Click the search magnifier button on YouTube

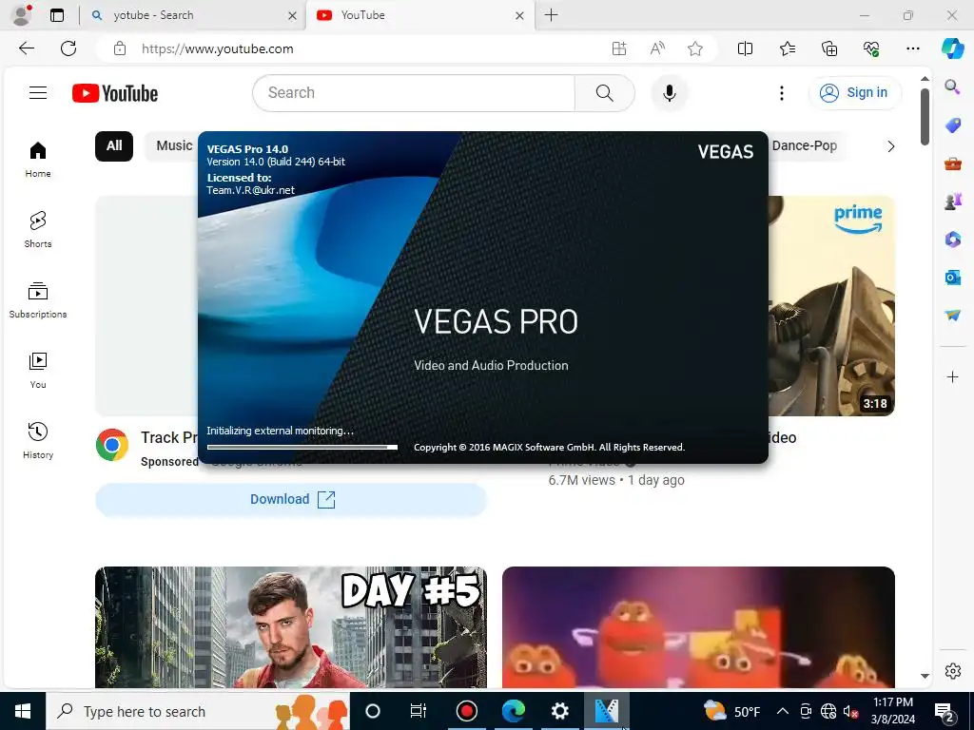tap(604, 93)
